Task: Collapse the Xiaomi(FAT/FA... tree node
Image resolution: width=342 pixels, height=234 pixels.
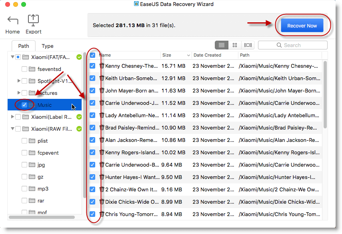Action: 12,57
